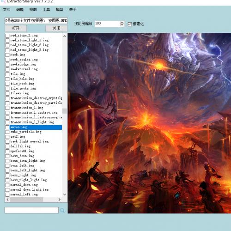Select boss_right.img in list
The width and height of the screenshot is (231, 231).
(23, 175)
